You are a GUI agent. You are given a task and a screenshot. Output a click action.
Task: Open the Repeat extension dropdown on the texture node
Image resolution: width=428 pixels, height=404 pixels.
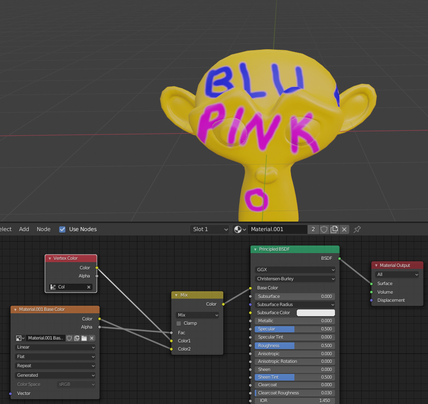pos(54,366)
